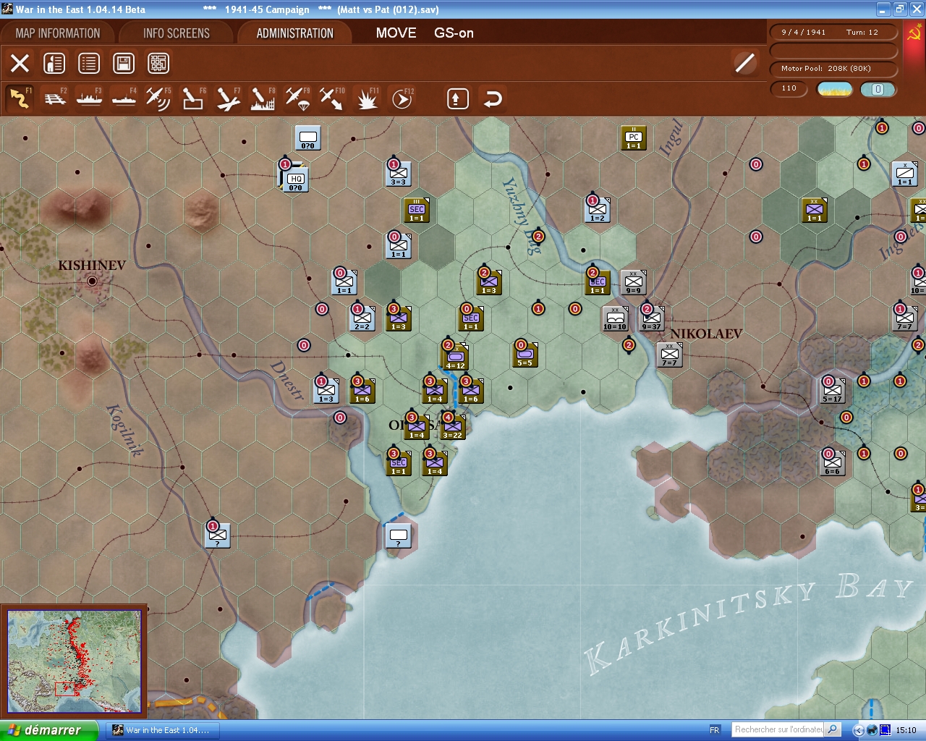Select the F5 air recon mode
The image size is (926, 741).
(x=158, y=98)
